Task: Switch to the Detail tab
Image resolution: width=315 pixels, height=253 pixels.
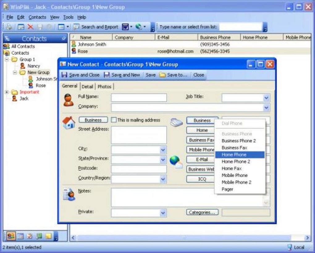Action: click(87, 86)
